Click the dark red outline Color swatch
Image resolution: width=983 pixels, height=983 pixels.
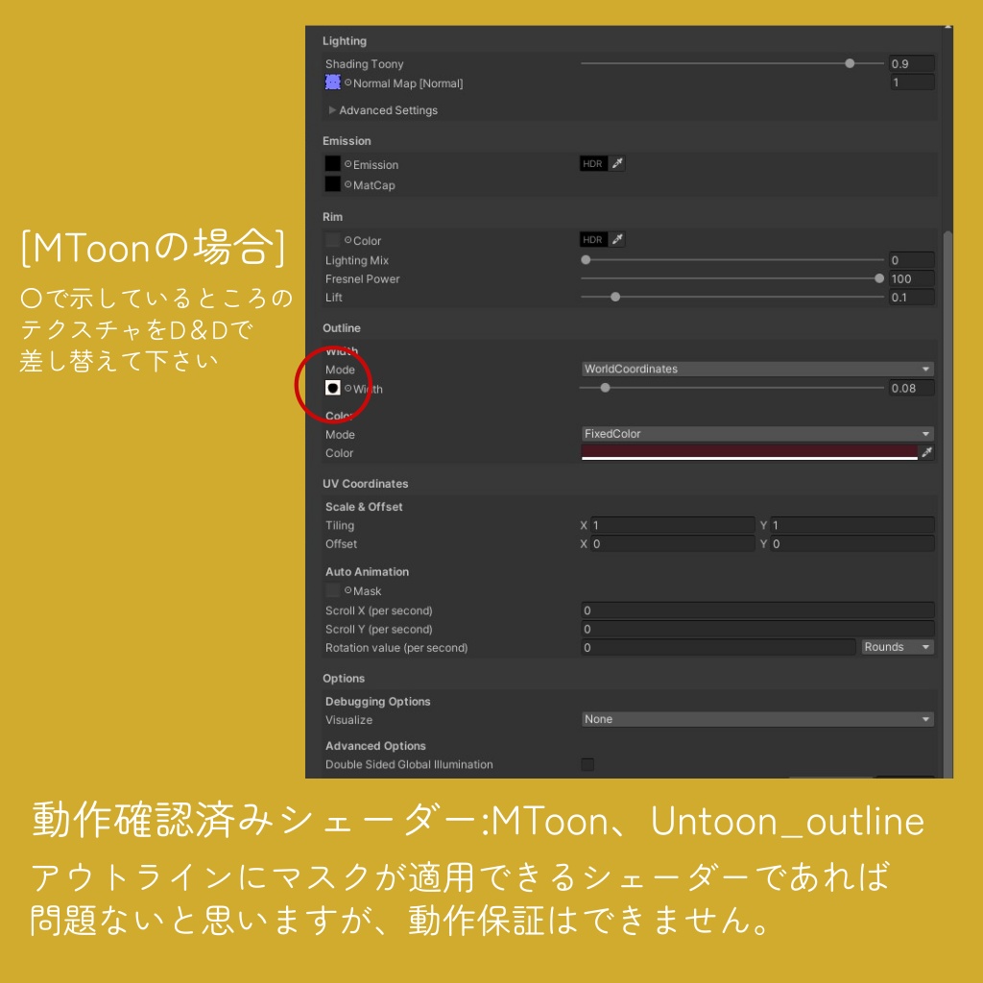(x=749, y=450)
